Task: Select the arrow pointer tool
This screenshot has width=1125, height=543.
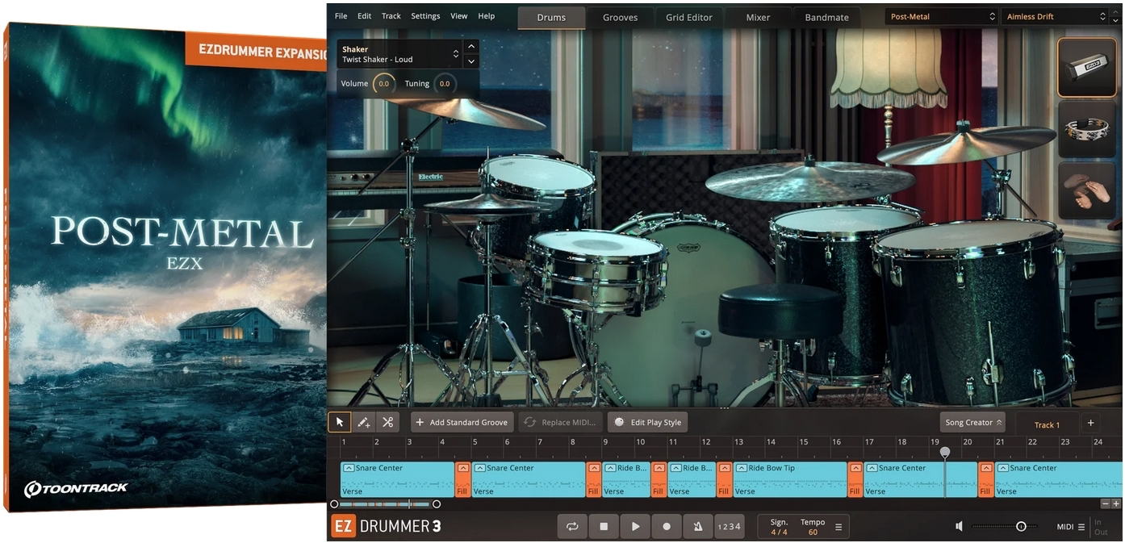Action: [x=339, y=421]
